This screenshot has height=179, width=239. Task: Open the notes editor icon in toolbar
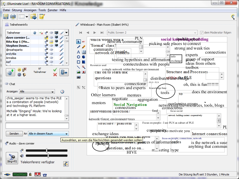42,17
